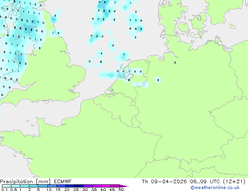
Task: Click the 0.1–0.5 mm legend color segment
Action: (x=7, y=186)
